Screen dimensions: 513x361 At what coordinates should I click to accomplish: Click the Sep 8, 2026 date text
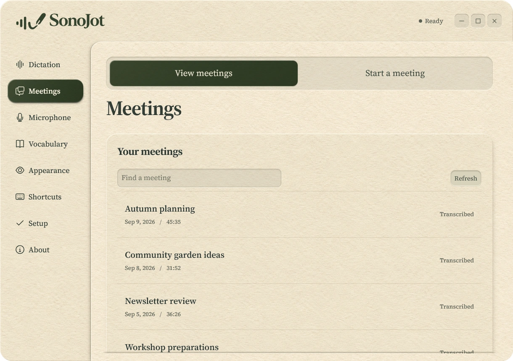(140, 268)
